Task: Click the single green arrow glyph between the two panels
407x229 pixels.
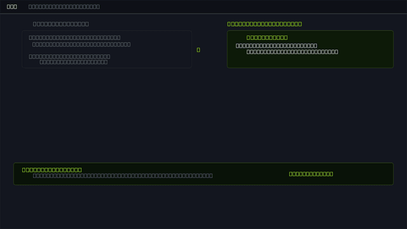Action: (x=198, y=50)
